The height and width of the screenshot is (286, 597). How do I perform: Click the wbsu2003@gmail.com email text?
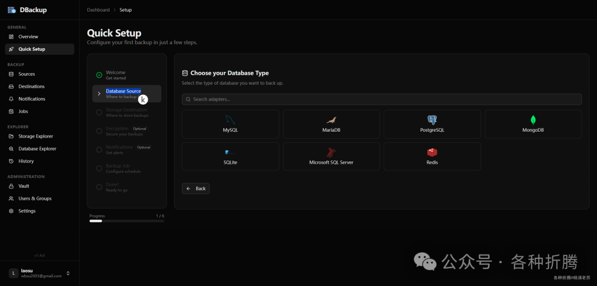click(x=41, y=276)
